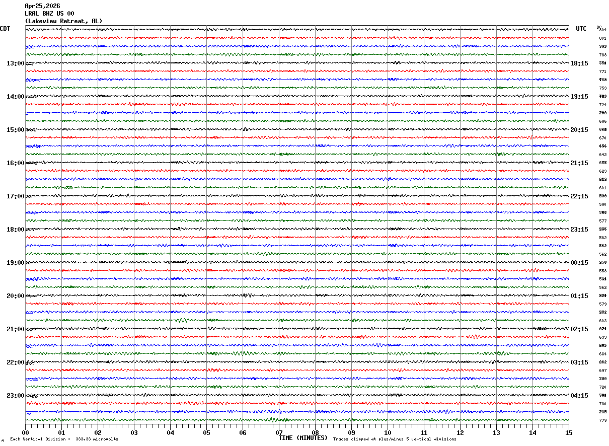Viewport: 609px width, 446px height.
Task: Select the 17:00 CDT row label
Action: 15,196
